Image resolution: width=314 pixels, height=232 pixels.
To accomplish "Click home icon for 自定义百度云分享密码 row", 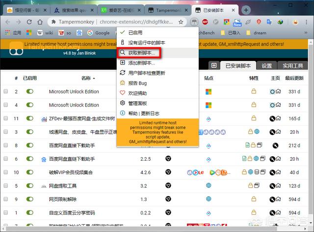I will pyautogui.click(x=278, y=212).
